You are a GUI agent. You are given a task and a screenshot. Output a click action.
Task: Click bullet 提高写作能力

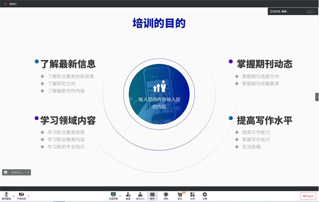pyautogui.click(x=256, y=132)
